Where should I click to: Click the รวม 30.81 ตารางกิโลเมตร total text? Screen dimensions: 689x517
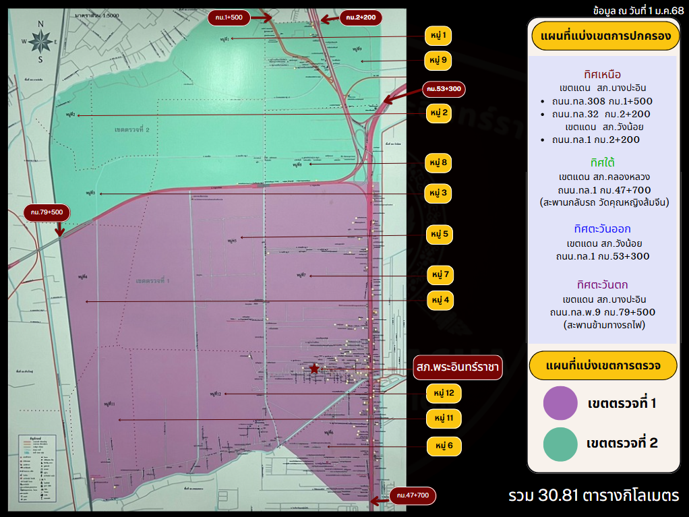(x=593, y=496)
